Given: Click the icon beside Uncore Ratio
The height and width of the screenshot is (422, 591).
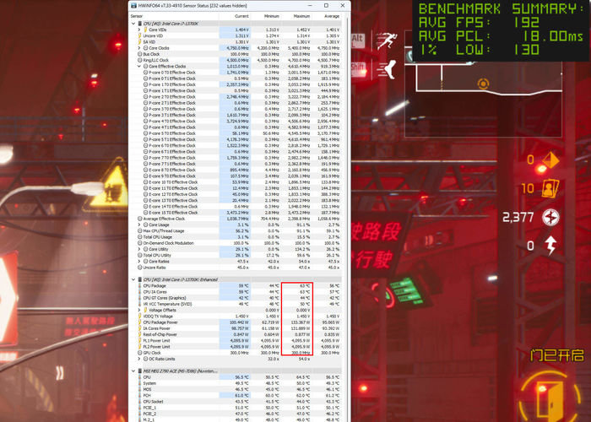Looking at the screenshot, I should click(140, 268).
